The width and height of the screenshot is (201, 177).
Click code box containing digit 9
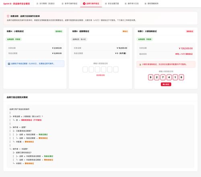151,77
